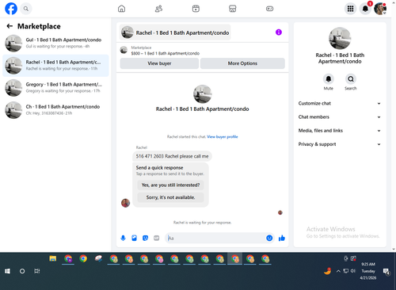Open the Reels video tab
The width and height of the screenshot is (396, 290).
pos(196,9)
